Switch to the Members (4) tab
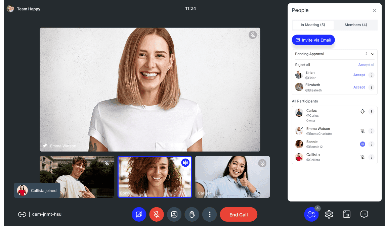385x226 pixels. (355, 25)
